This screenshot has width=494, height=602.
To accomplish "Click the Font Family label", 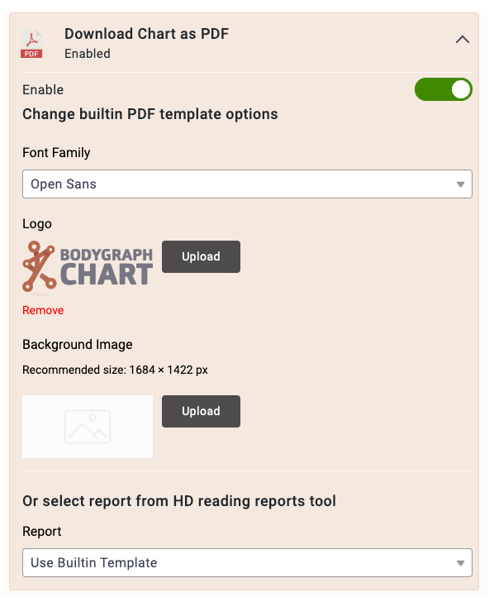I will pyautogui.click(x=56, y=153).
